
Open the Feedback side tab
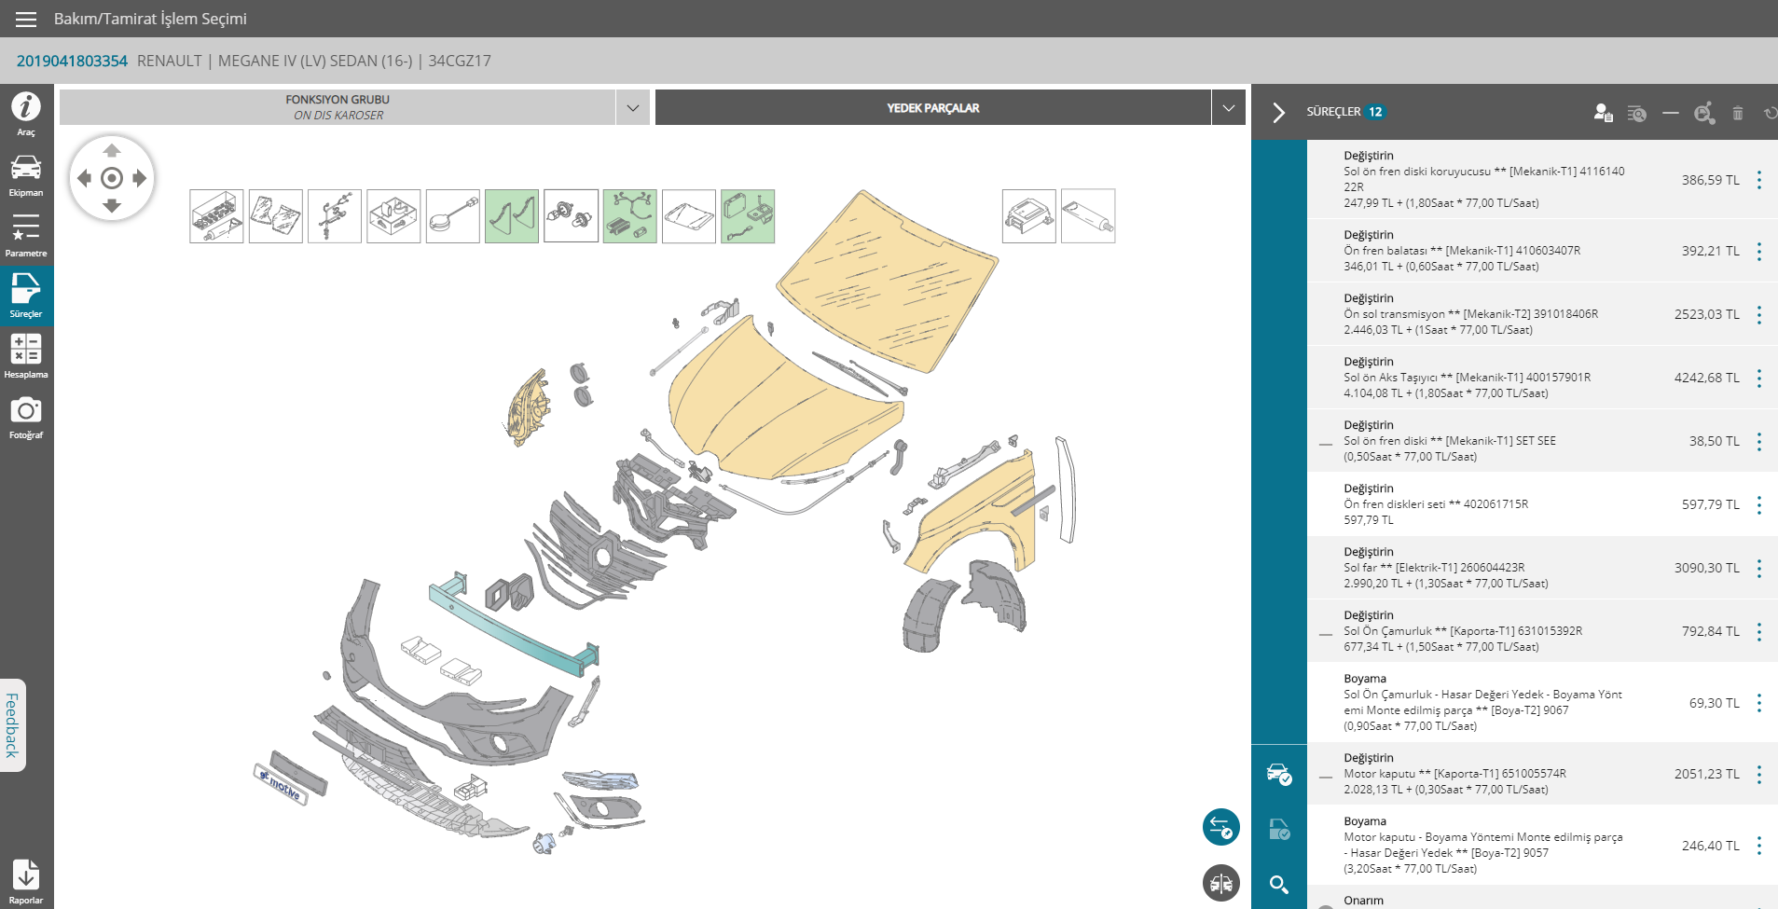[x=12, y=724]
